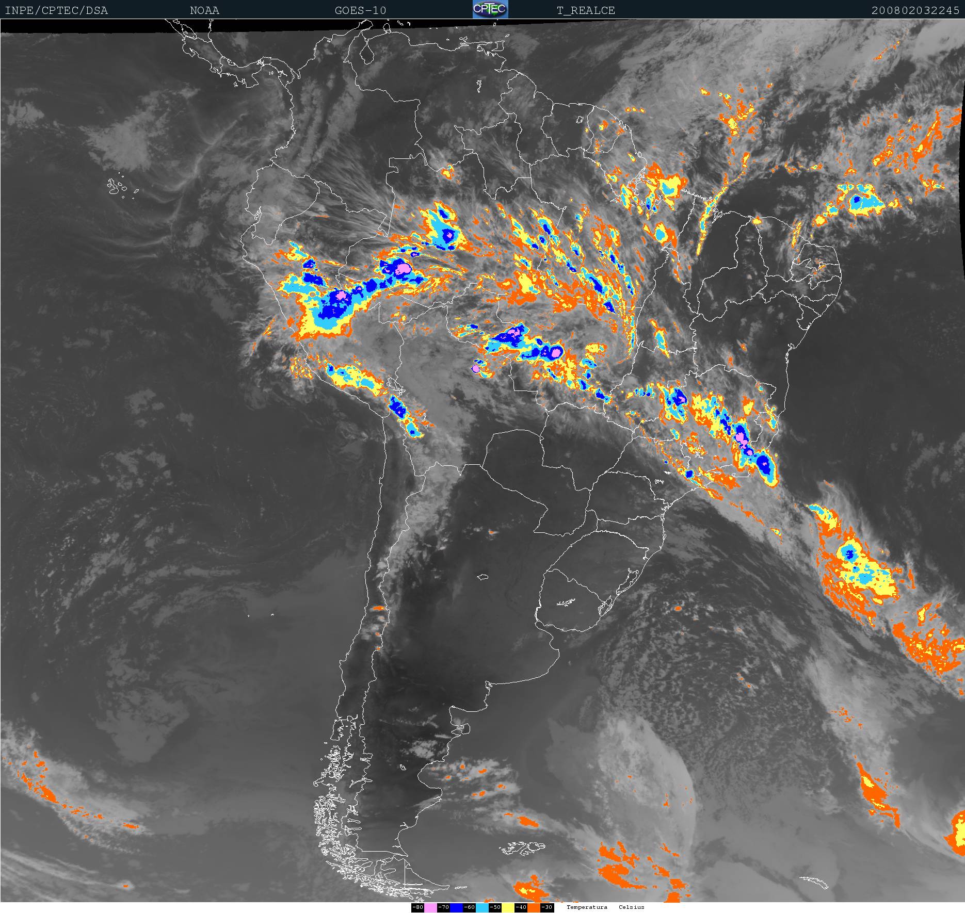Click the CPTEC logo in the header
965x913 pixels.
tap(490, 9)
